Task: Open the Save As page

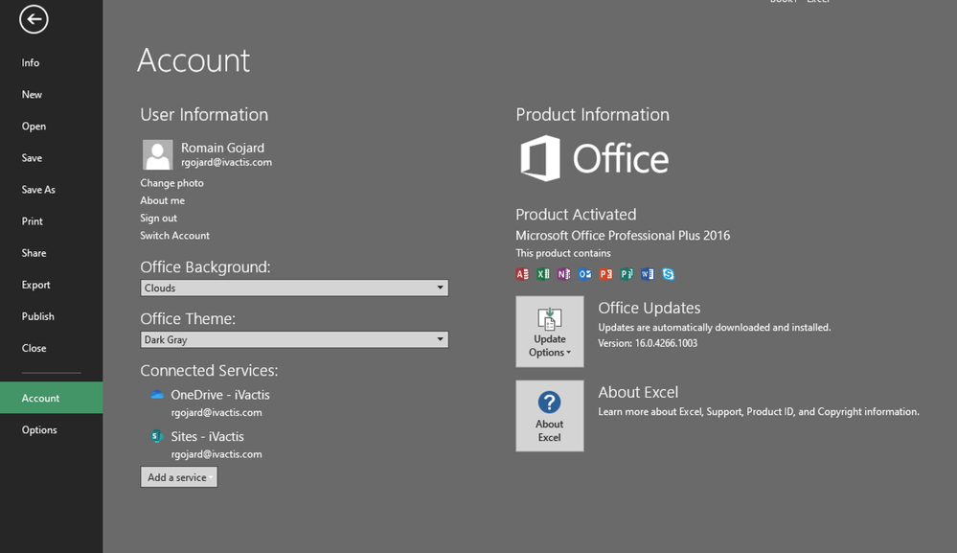Action: (x=38, y=190)
